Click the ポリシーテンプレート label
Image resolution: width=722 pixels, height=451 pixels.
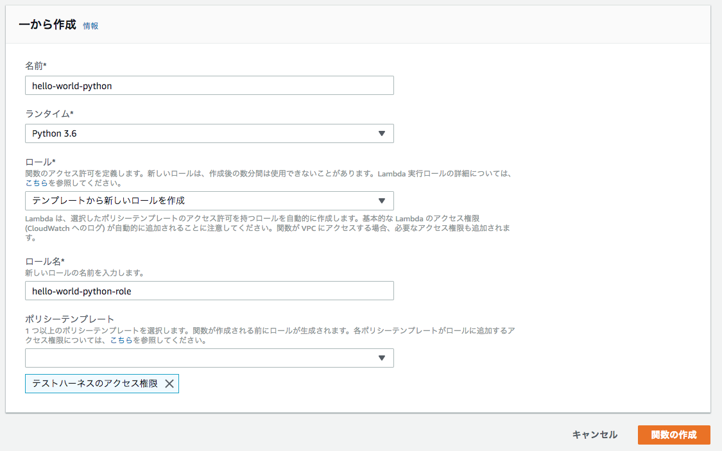[69, 319]
